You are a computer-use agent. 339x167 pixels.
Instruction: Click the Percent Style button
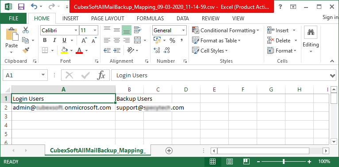(172, 40)
